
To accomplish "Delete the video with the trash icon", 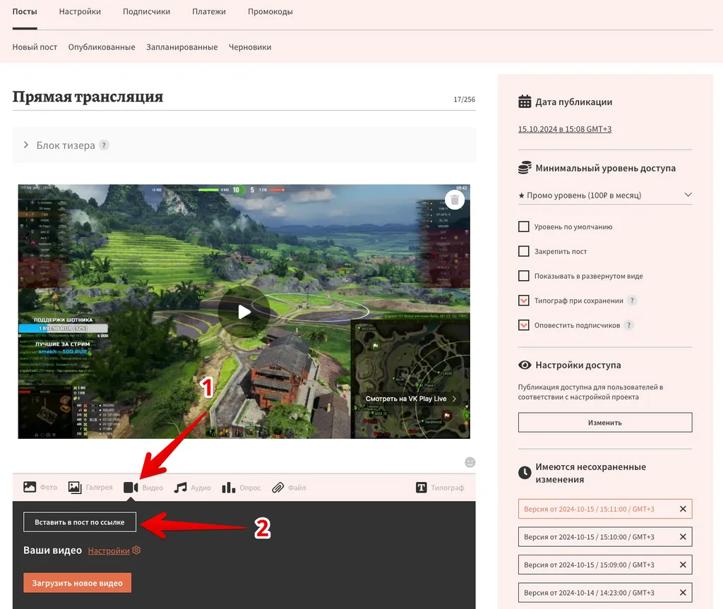I will pyautogui.click(x=455, y=200).
